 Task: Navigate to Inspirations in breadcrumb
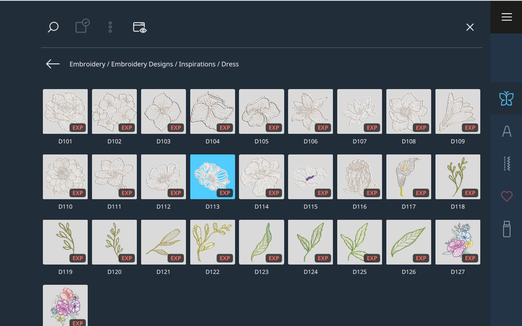pos(197,64)
